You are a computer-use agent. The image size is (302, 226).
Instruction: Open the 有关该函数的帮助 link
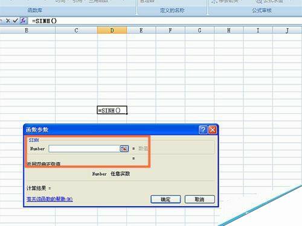pos(50,199)
